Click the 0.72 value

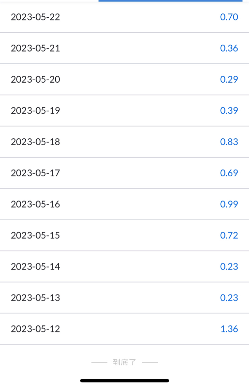coord(229,235)
